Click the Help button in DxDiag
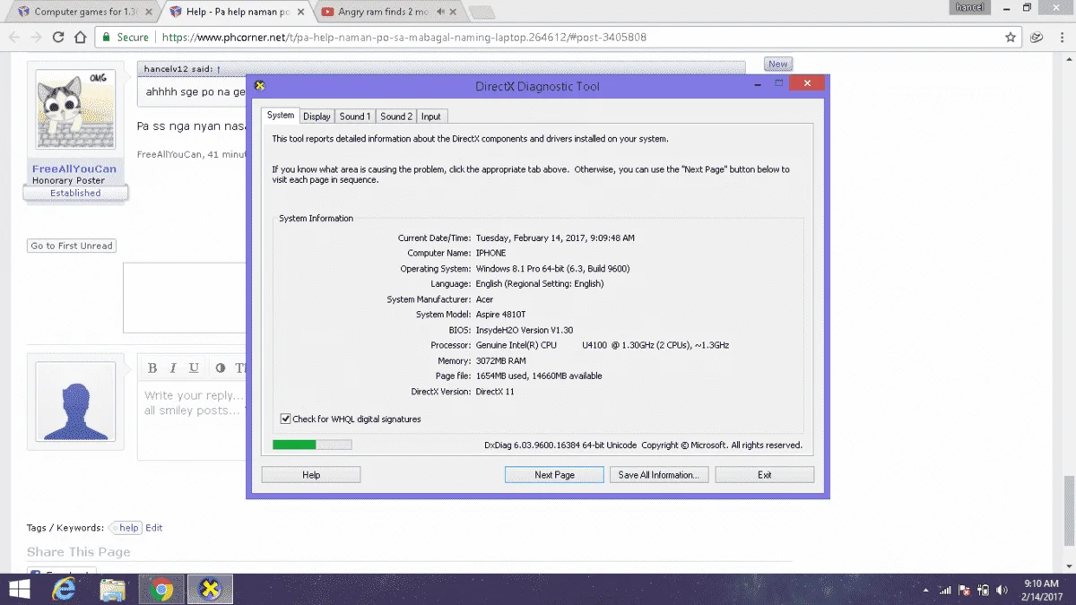 click(311, 475)
